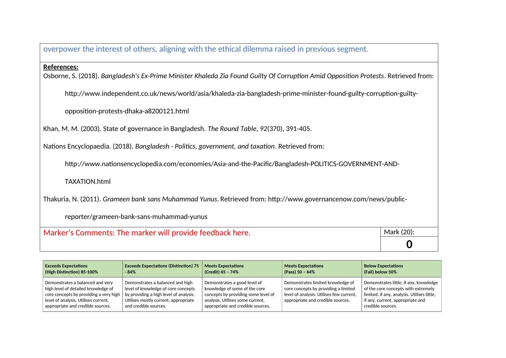
Task: Click the Nations Encyclopaedia (2018) reference line
Action: point(183,146)
